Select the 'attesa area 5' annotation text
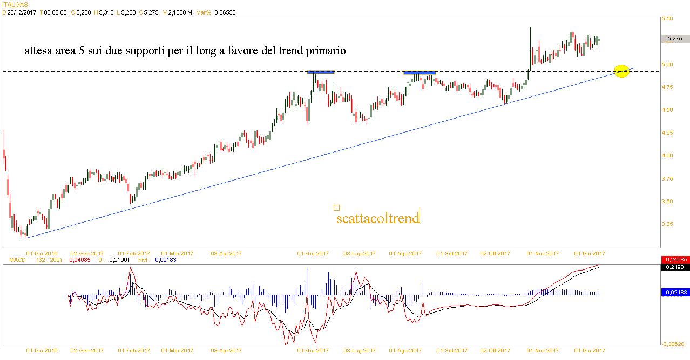Viewport: 690px width, 360px height. (x=185, y=51)
